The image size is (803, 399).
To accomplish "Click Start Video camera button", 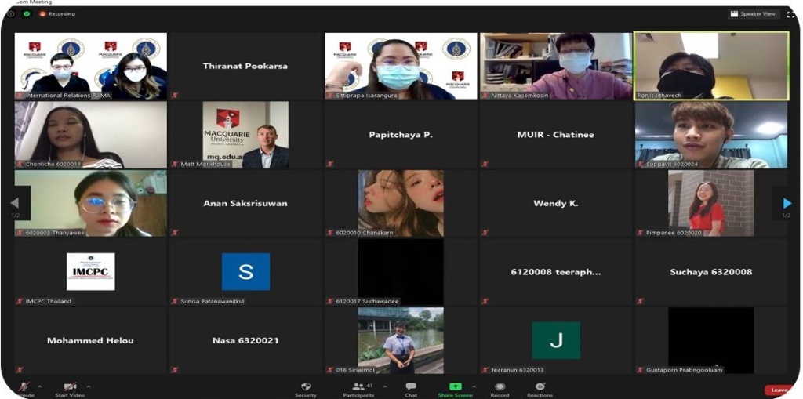I will point(71,386).
